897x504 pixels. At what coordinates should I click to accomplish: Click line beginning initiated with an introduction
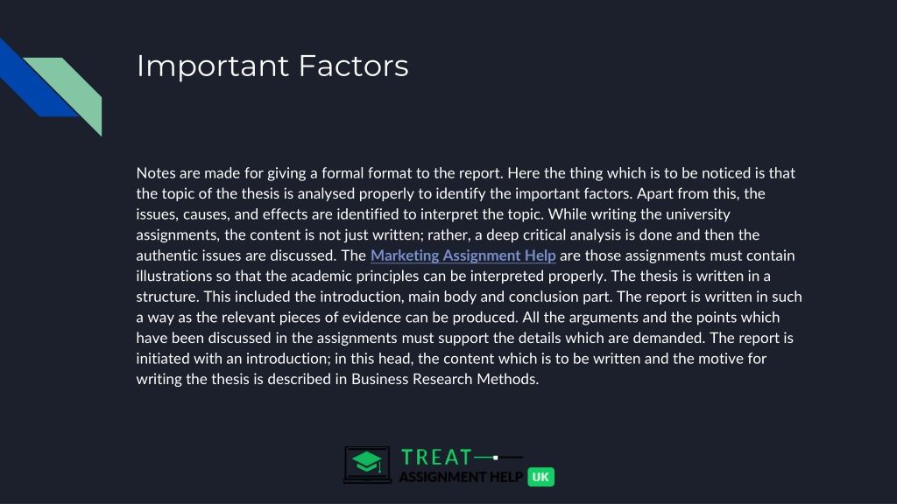pos(451,358)
